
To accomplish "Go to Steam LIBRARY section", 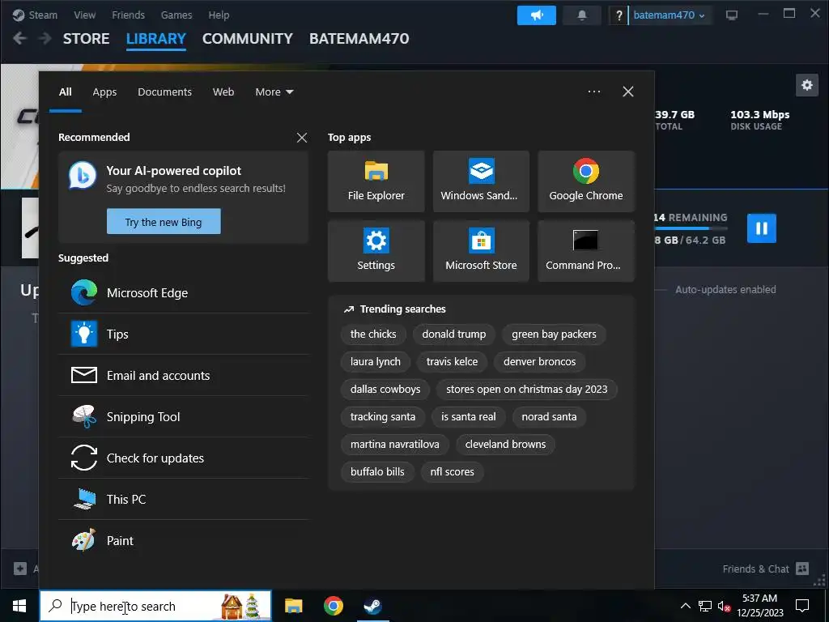I will tap(156, 39).
